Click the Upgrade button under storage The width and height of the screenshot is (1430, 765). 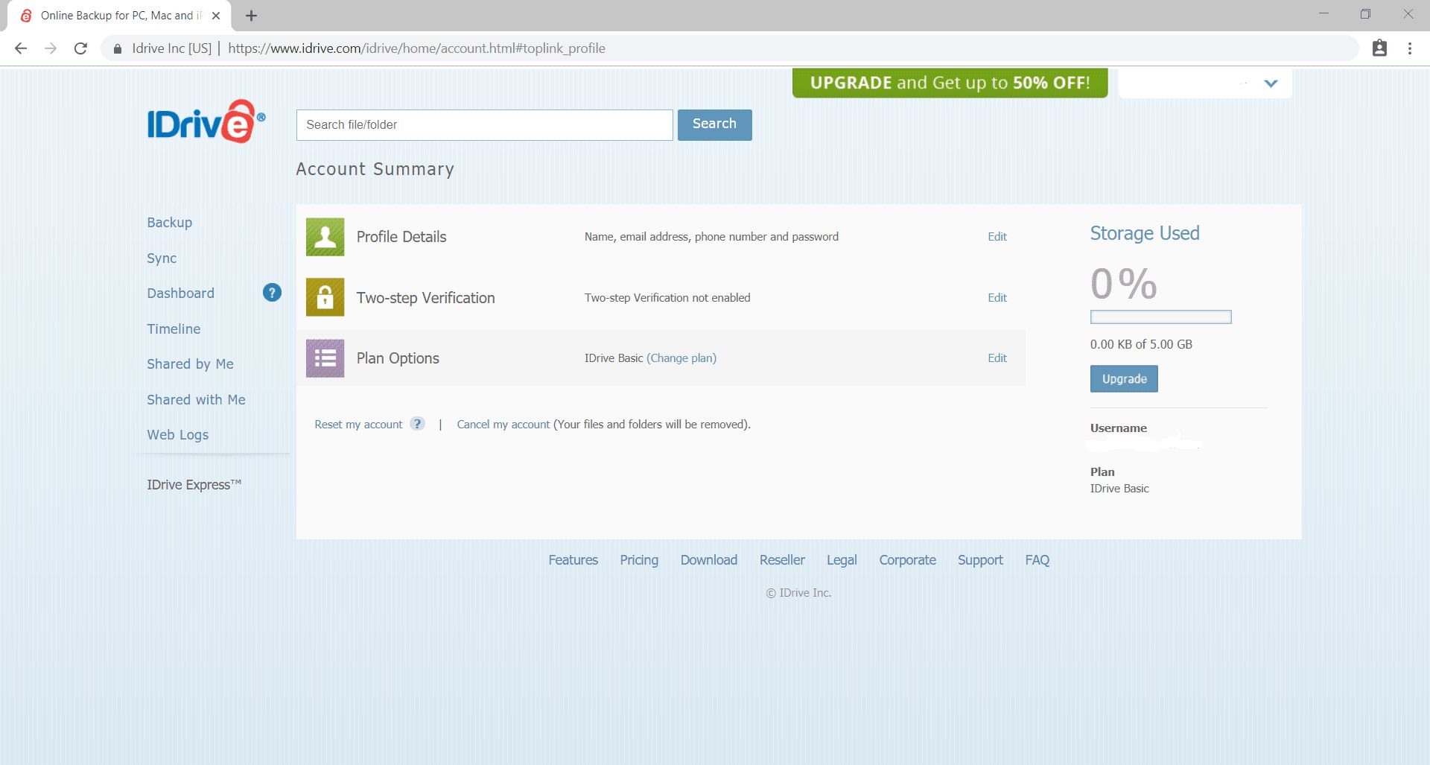tap(1124, 378)
